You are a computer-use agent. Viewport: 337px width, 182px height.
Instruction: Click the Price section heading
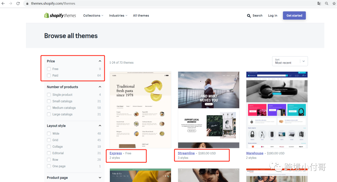coord(51,61)
